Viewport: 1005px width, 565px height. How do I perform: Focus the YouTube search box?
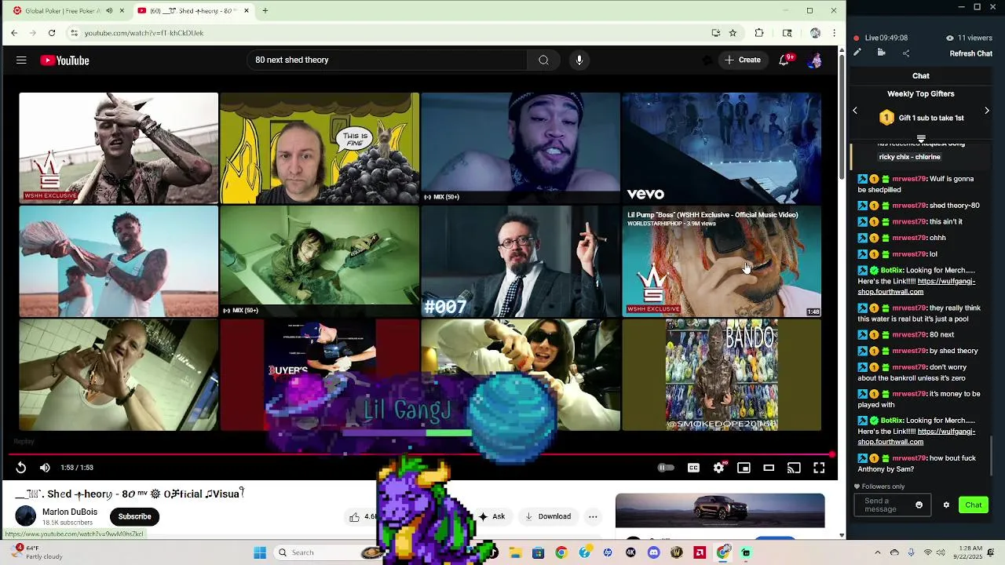389,60
